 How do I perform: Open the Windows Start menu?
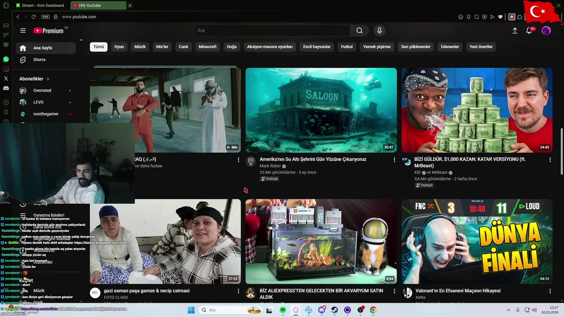pos(191,310)
